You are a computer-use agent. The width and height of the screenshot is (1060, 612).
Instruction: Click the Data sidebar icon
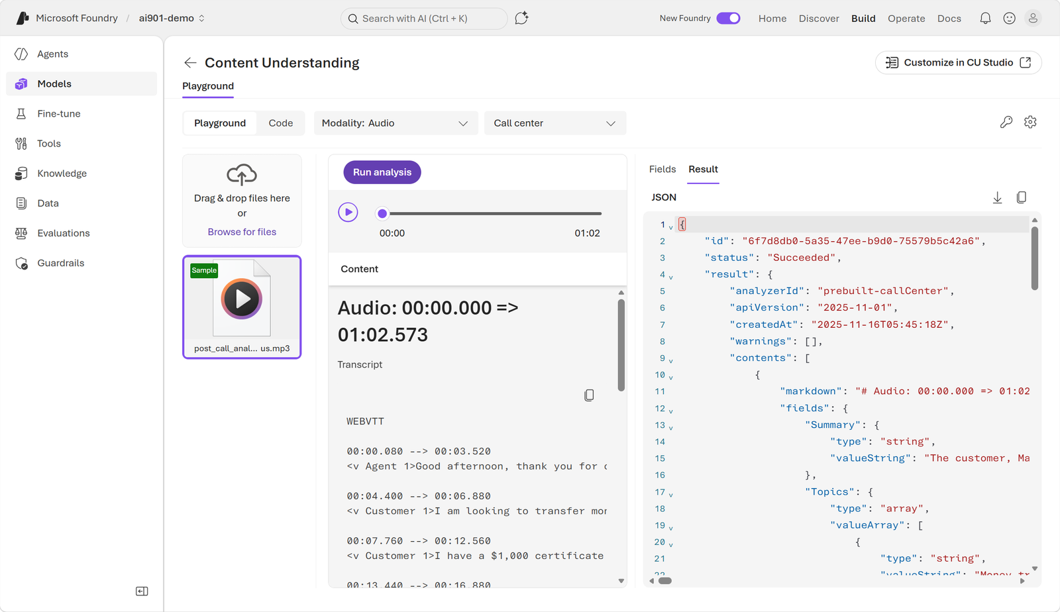[21, 203]
